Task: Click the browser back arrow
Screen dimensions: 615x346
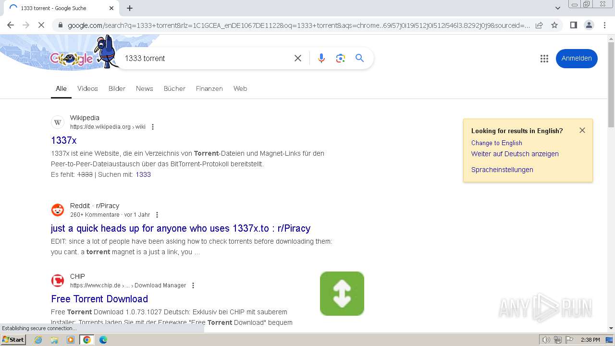Action: click(x=11, y=25)
